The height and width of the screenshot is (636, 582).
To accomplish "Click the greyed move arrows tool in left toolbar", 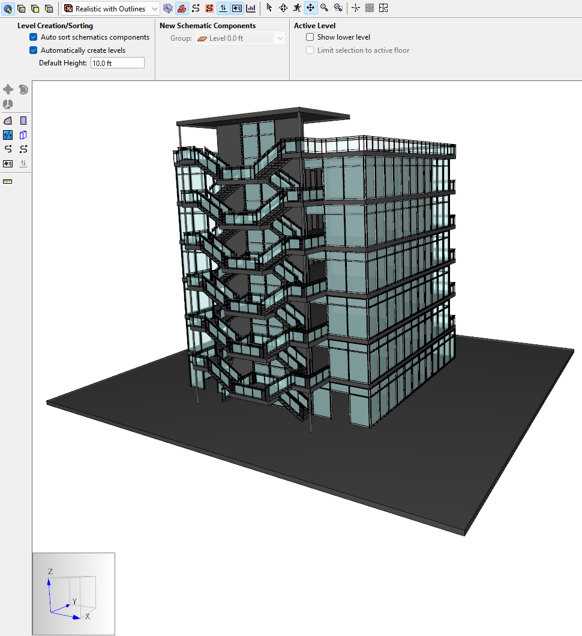I will [8, 89].
